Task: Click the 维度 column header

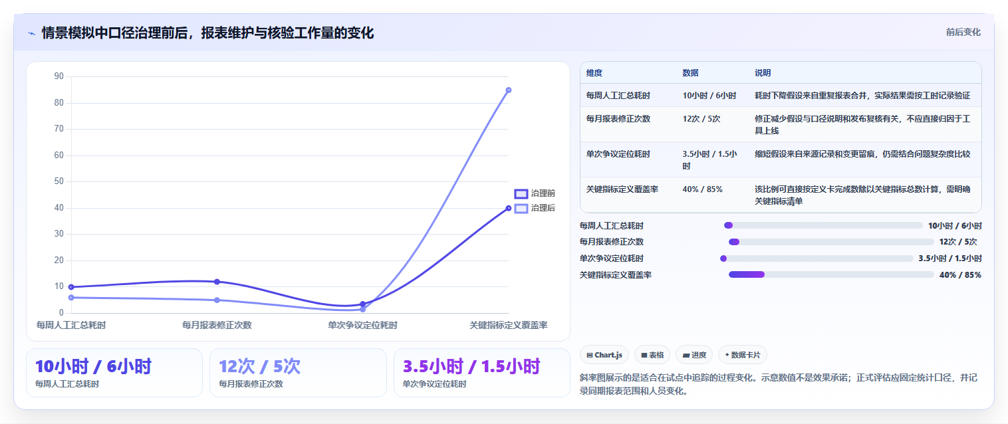Action: 594,73
